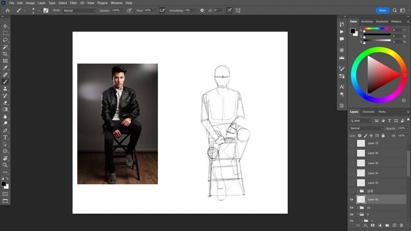The width and height of the screenshot is (411, 231).
Task: Open the Filter menu
Action: [x=73, y=3]
